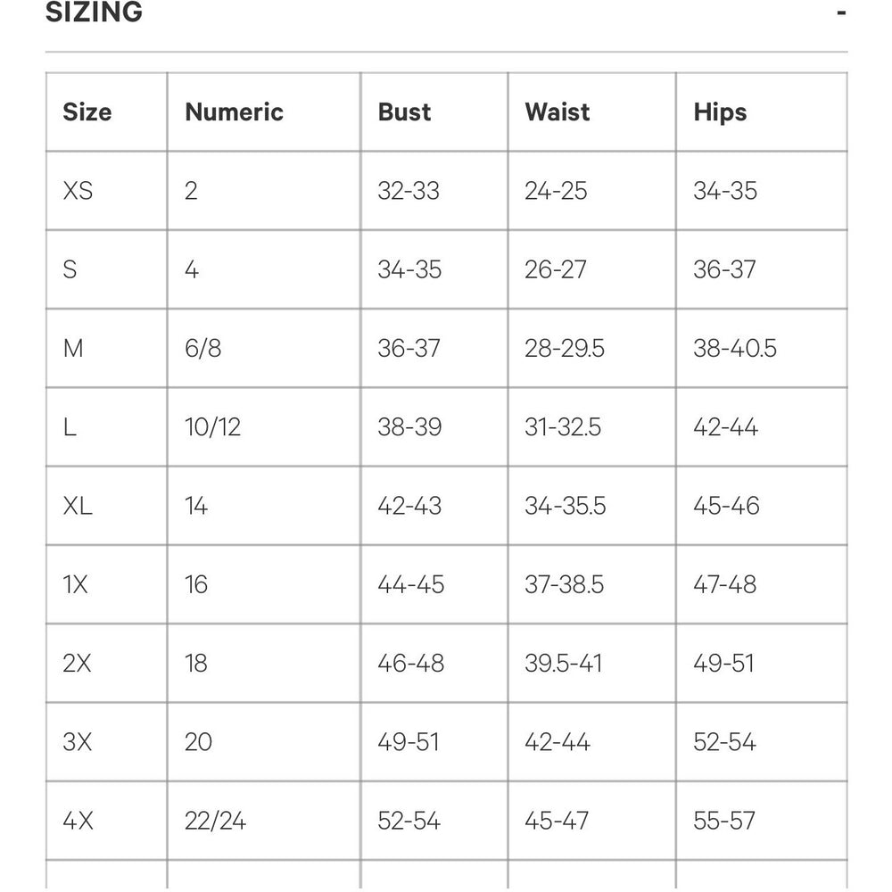
Task: Select the 1X size row label
Action: coord(76,584)
